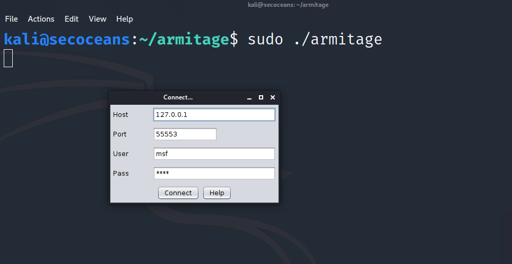512x264 pixels.
Task: Click the Port label
Action: tap(119, 134)
